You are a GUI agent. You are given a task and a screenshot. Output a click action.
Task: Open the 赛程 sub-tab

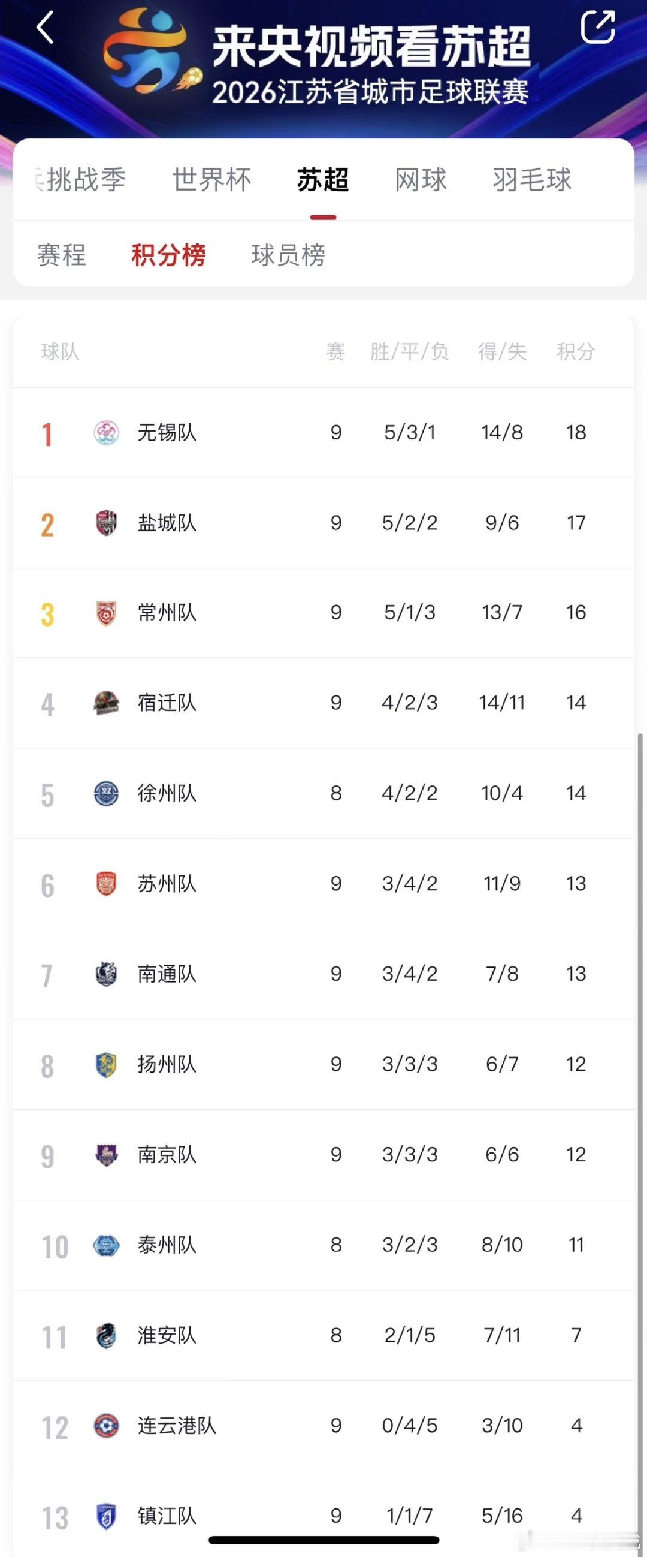click(62, 255)
